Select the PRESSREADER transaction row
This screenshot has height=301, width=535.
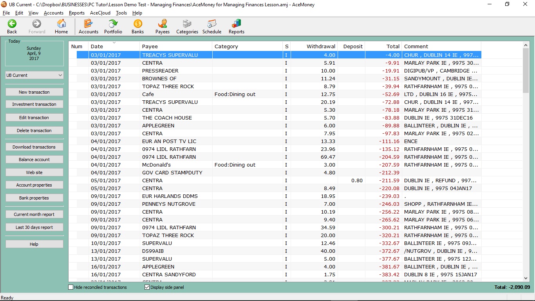[275, 71]
